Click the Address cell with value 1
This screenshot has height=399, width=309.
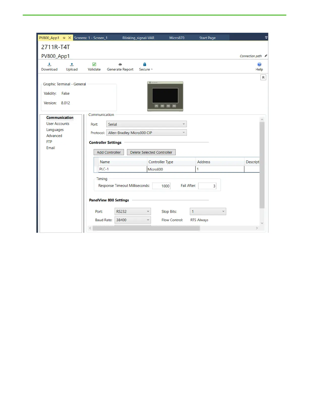coord(220,169)
